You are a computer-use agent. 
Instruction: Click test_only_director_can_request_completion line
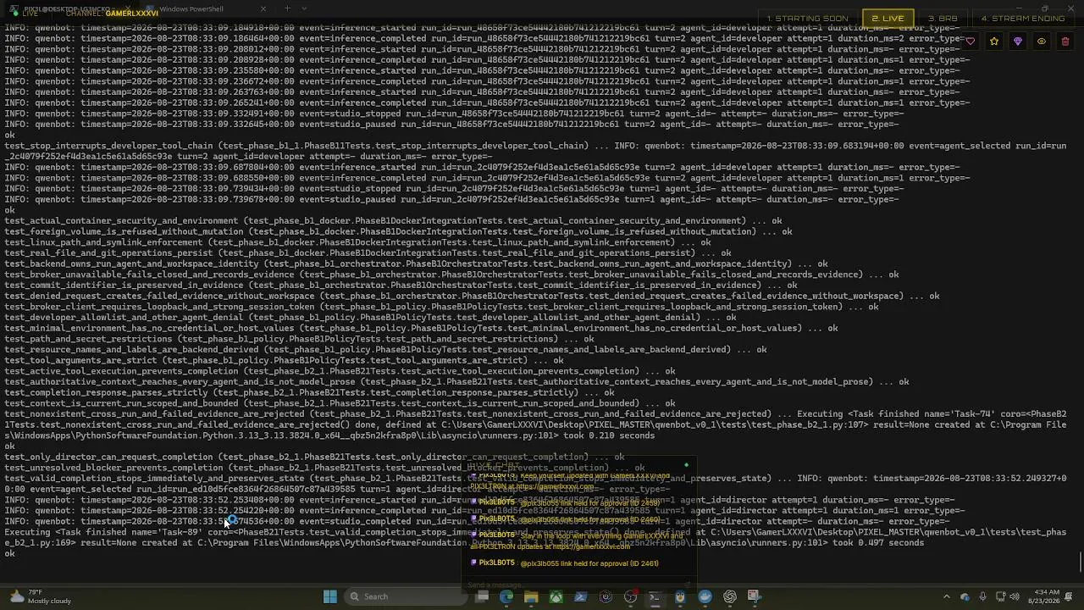[x=314, y=457]
